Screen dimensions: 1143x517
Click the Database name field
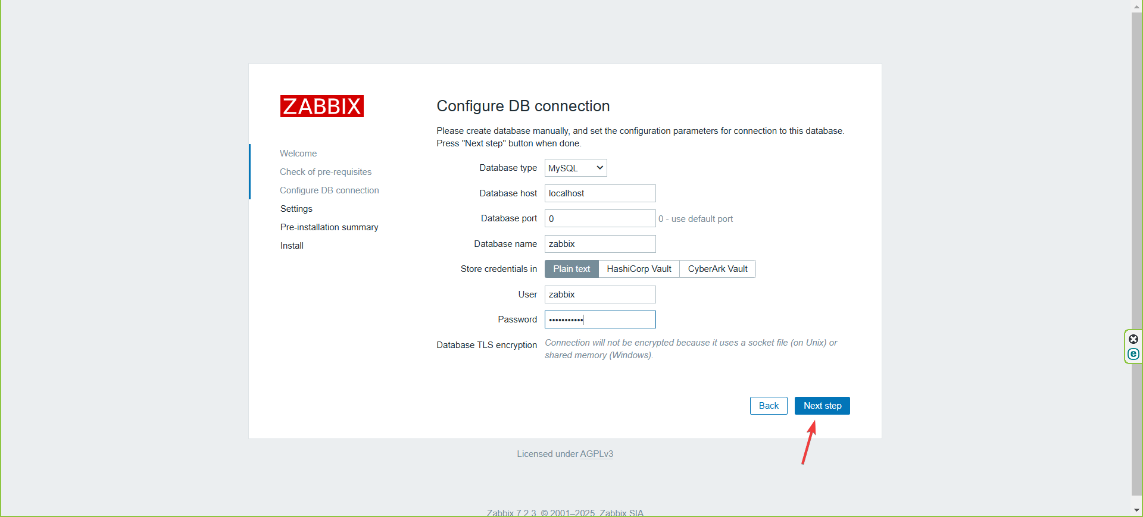[600, 244]
